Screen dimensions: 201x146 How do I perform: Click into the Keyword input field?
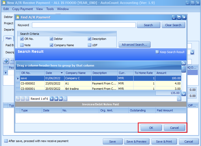[84, 25]
